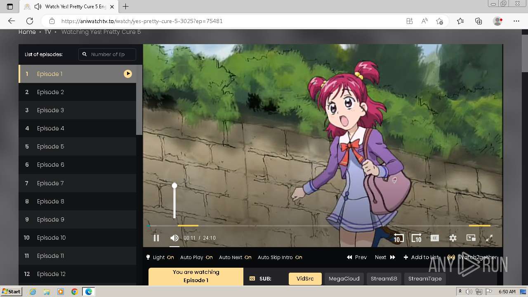This screenshot has width=528, height=297.
Task: Open Edge Settings and more menu
Action: (x=516, y=21)
